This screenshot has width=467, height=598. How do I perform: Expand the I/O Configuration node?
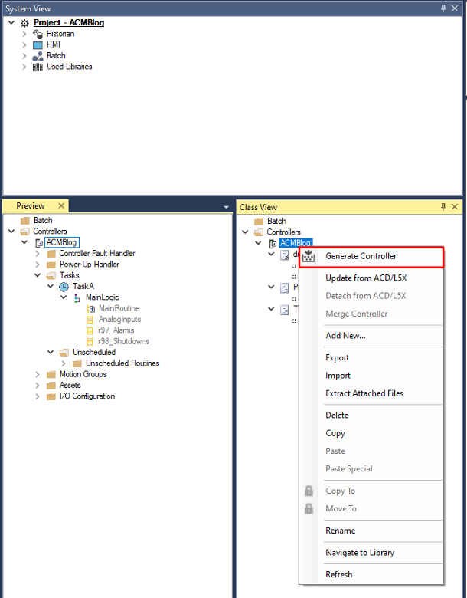38,396
